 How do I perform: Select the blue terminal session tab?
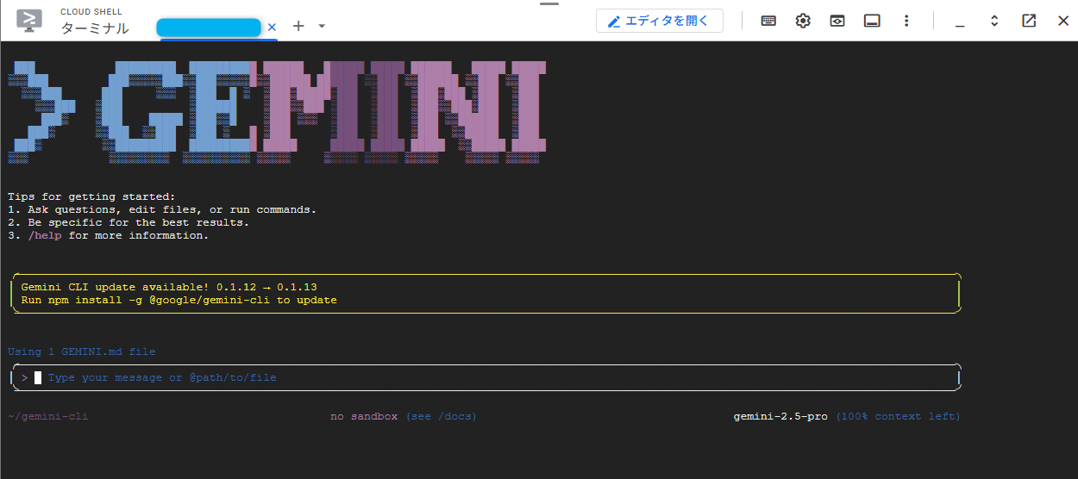(209, 28)
